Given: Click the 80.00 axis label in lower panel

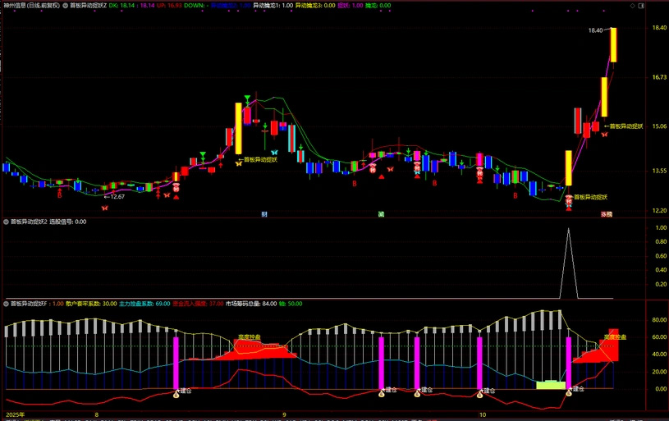Looking at the screenshot, I should (x=659, y=320).
